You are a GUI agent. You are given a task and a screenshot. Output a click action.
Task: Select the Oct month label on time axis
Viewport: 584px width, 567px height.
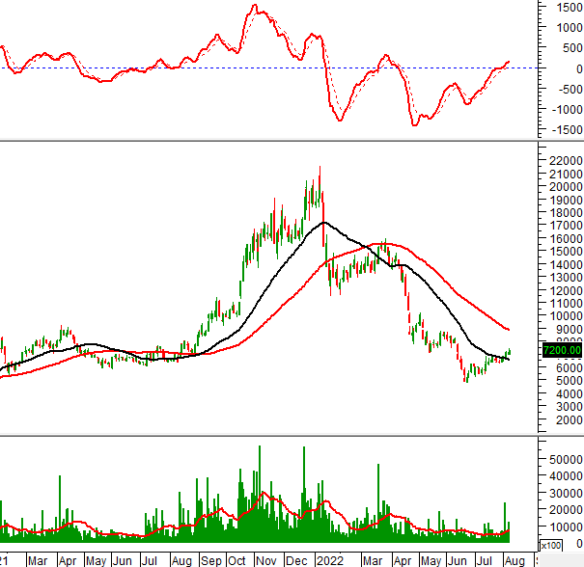[x=237, y=559]
